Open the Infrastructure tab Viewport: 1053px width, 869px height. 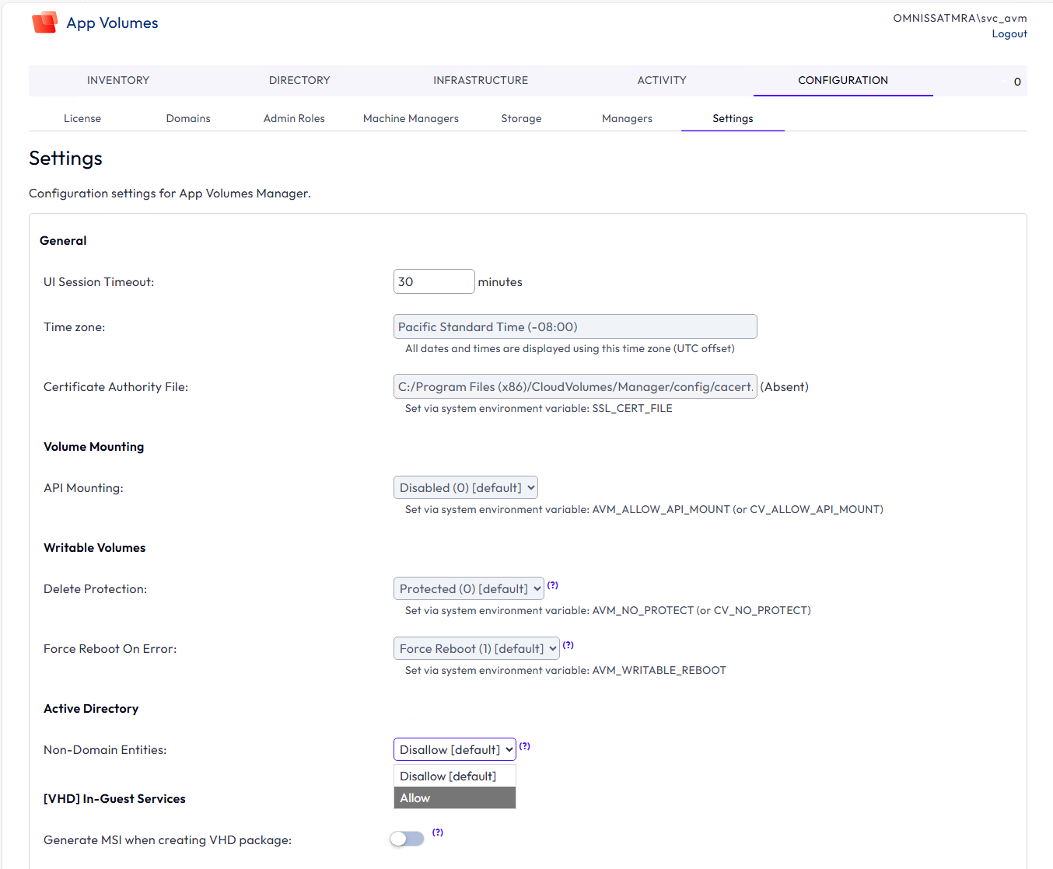(x=481, y=80)
